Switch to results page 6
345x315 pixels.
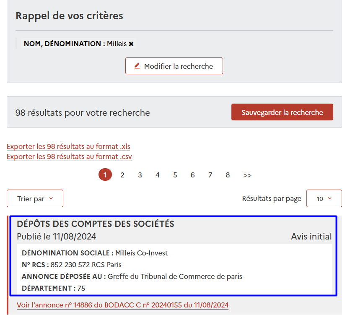coord(193,175)
